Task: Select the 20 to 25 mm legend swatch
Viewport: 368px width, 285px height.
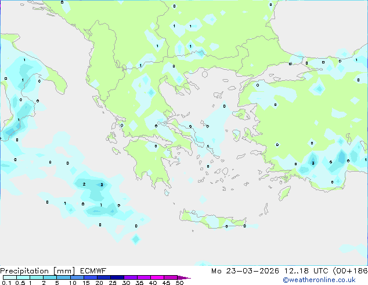Action: tap(104, 277)
